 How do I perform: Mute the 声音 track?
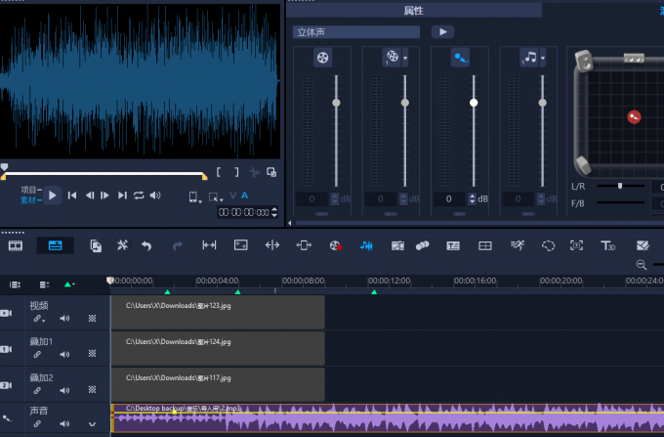point(64,424)
